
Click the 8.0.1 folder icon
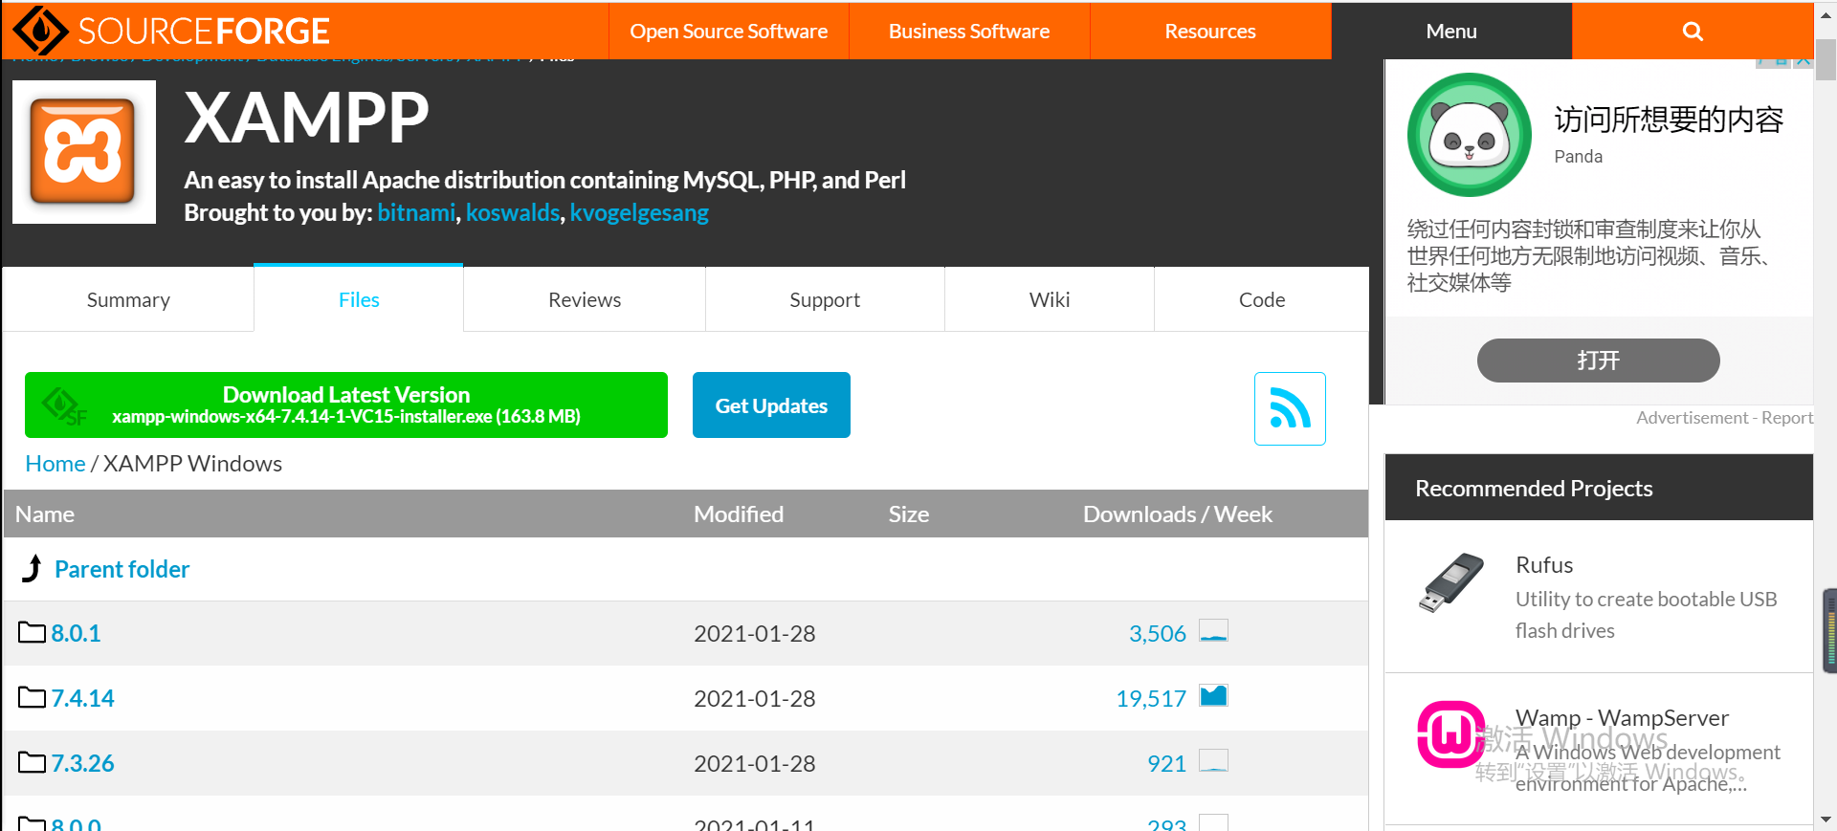tap(32, 632)
